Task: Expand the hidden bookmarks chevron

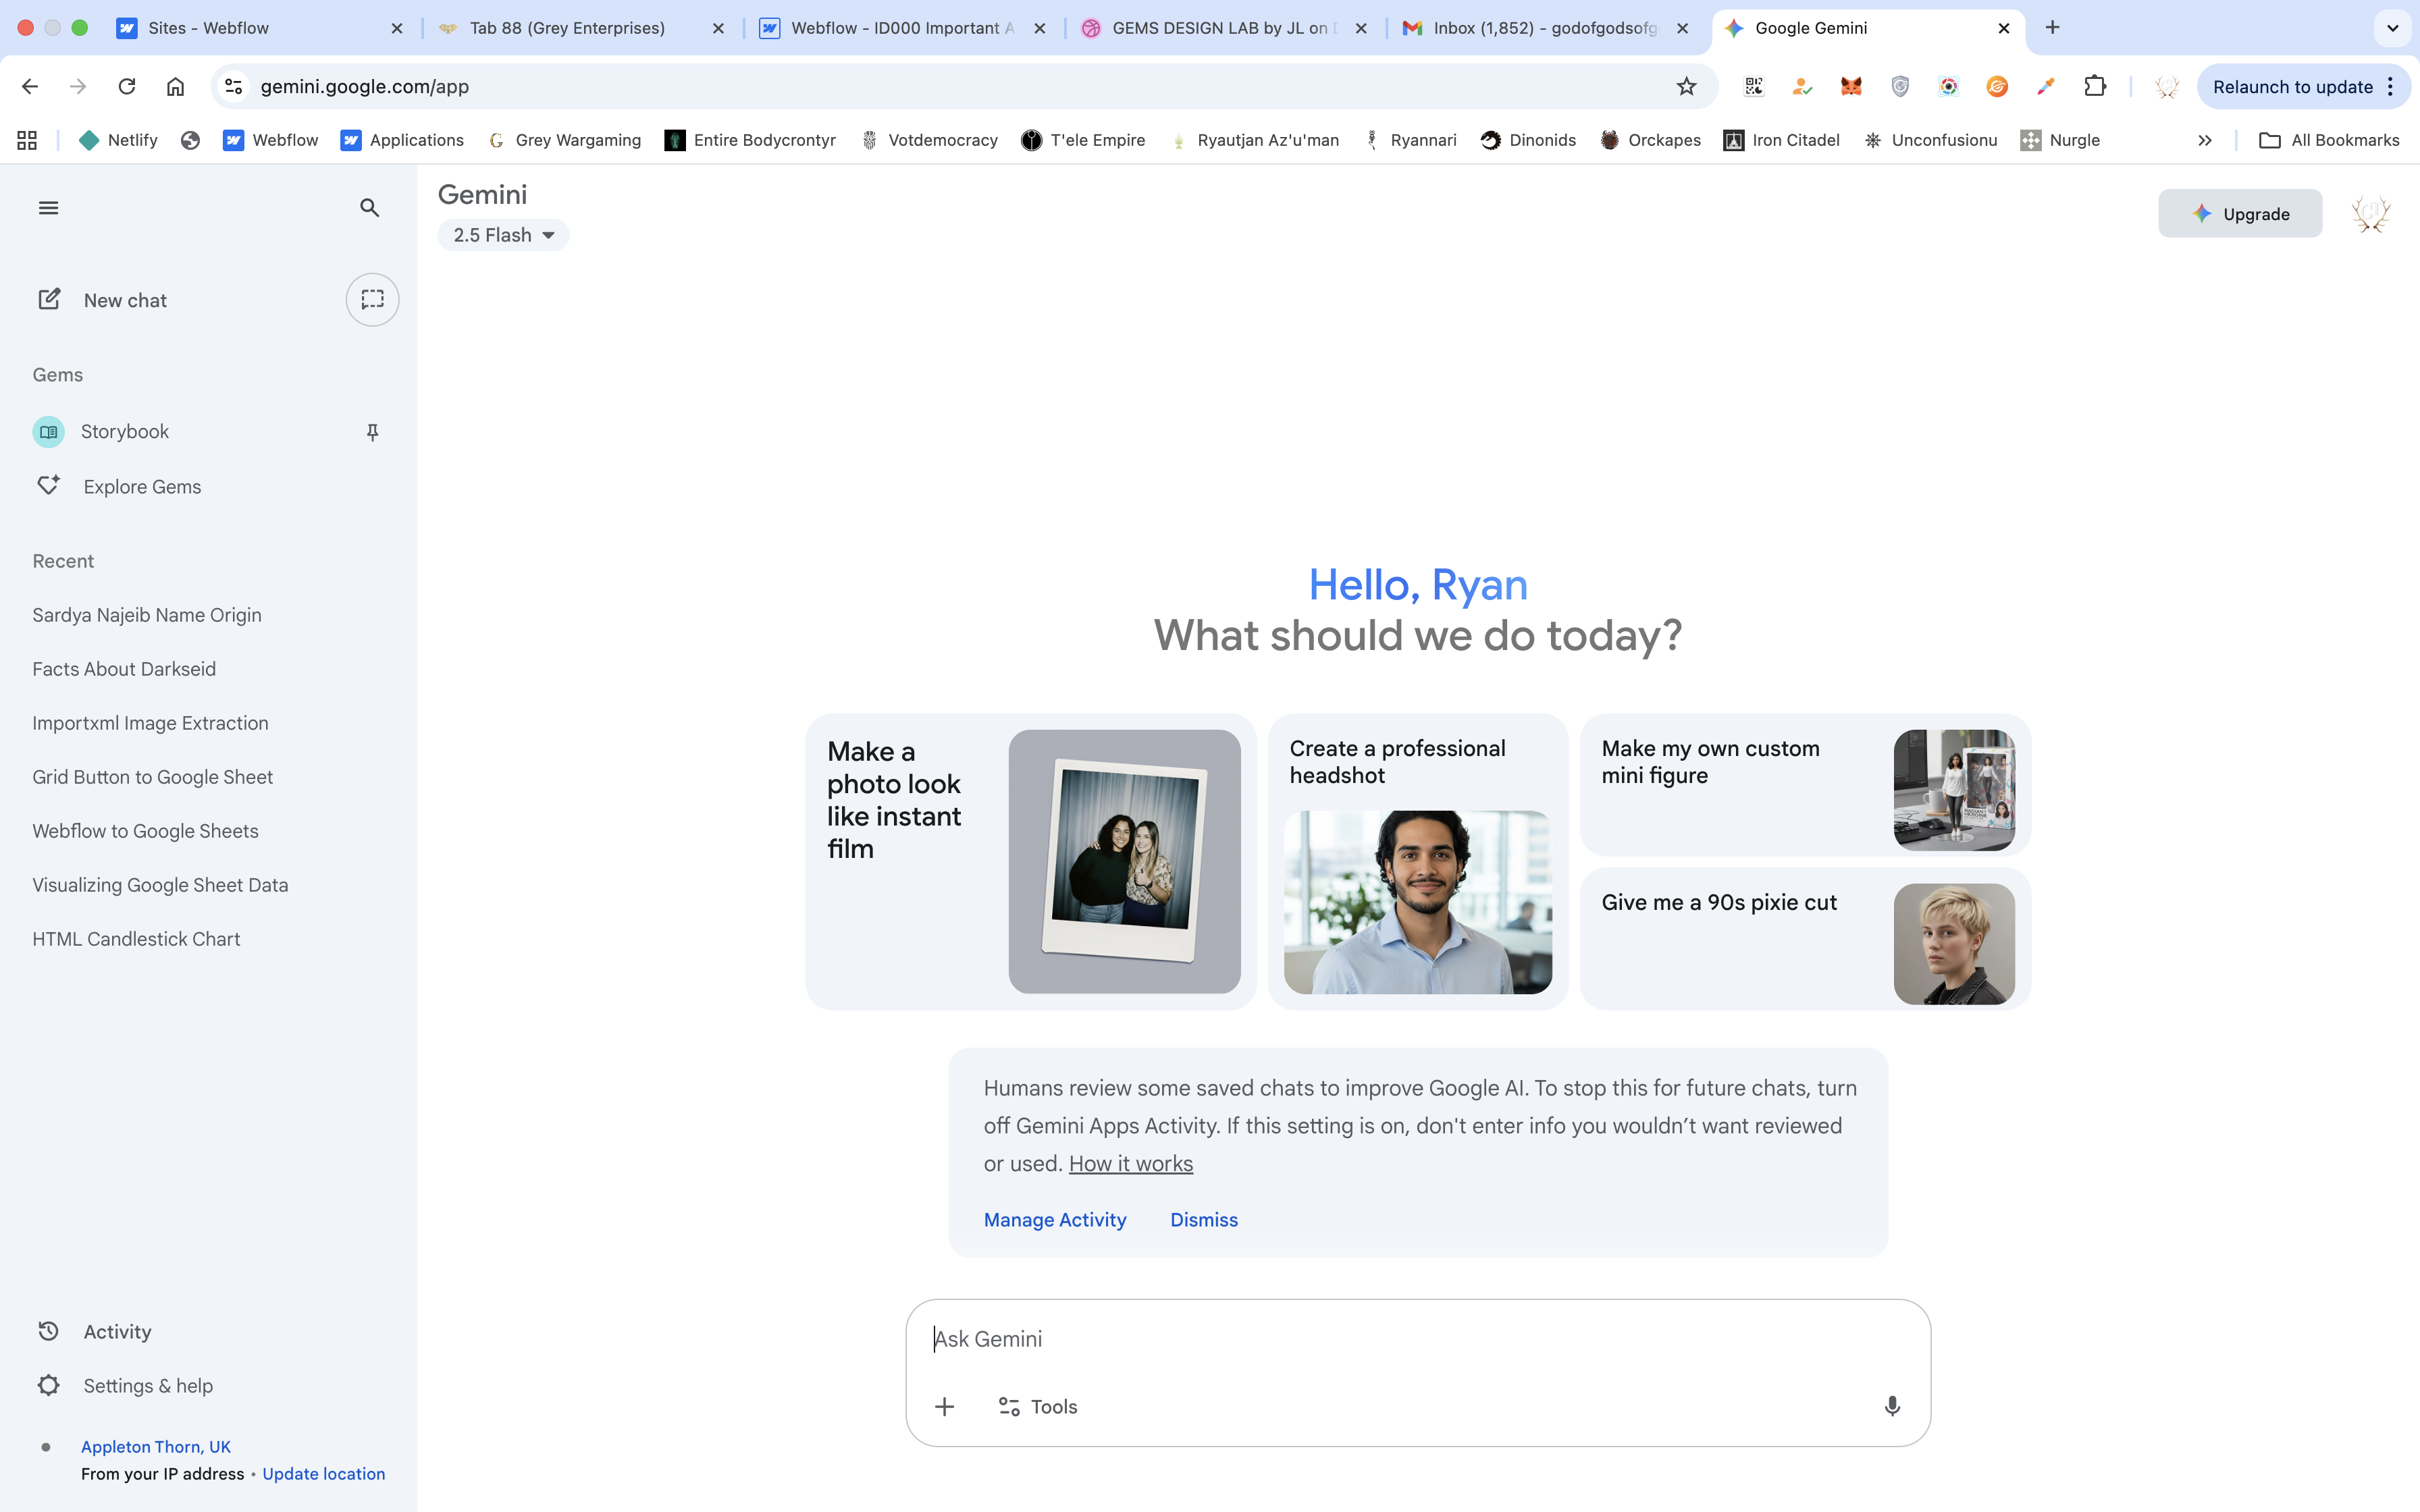Action: tap(2204, 140)
